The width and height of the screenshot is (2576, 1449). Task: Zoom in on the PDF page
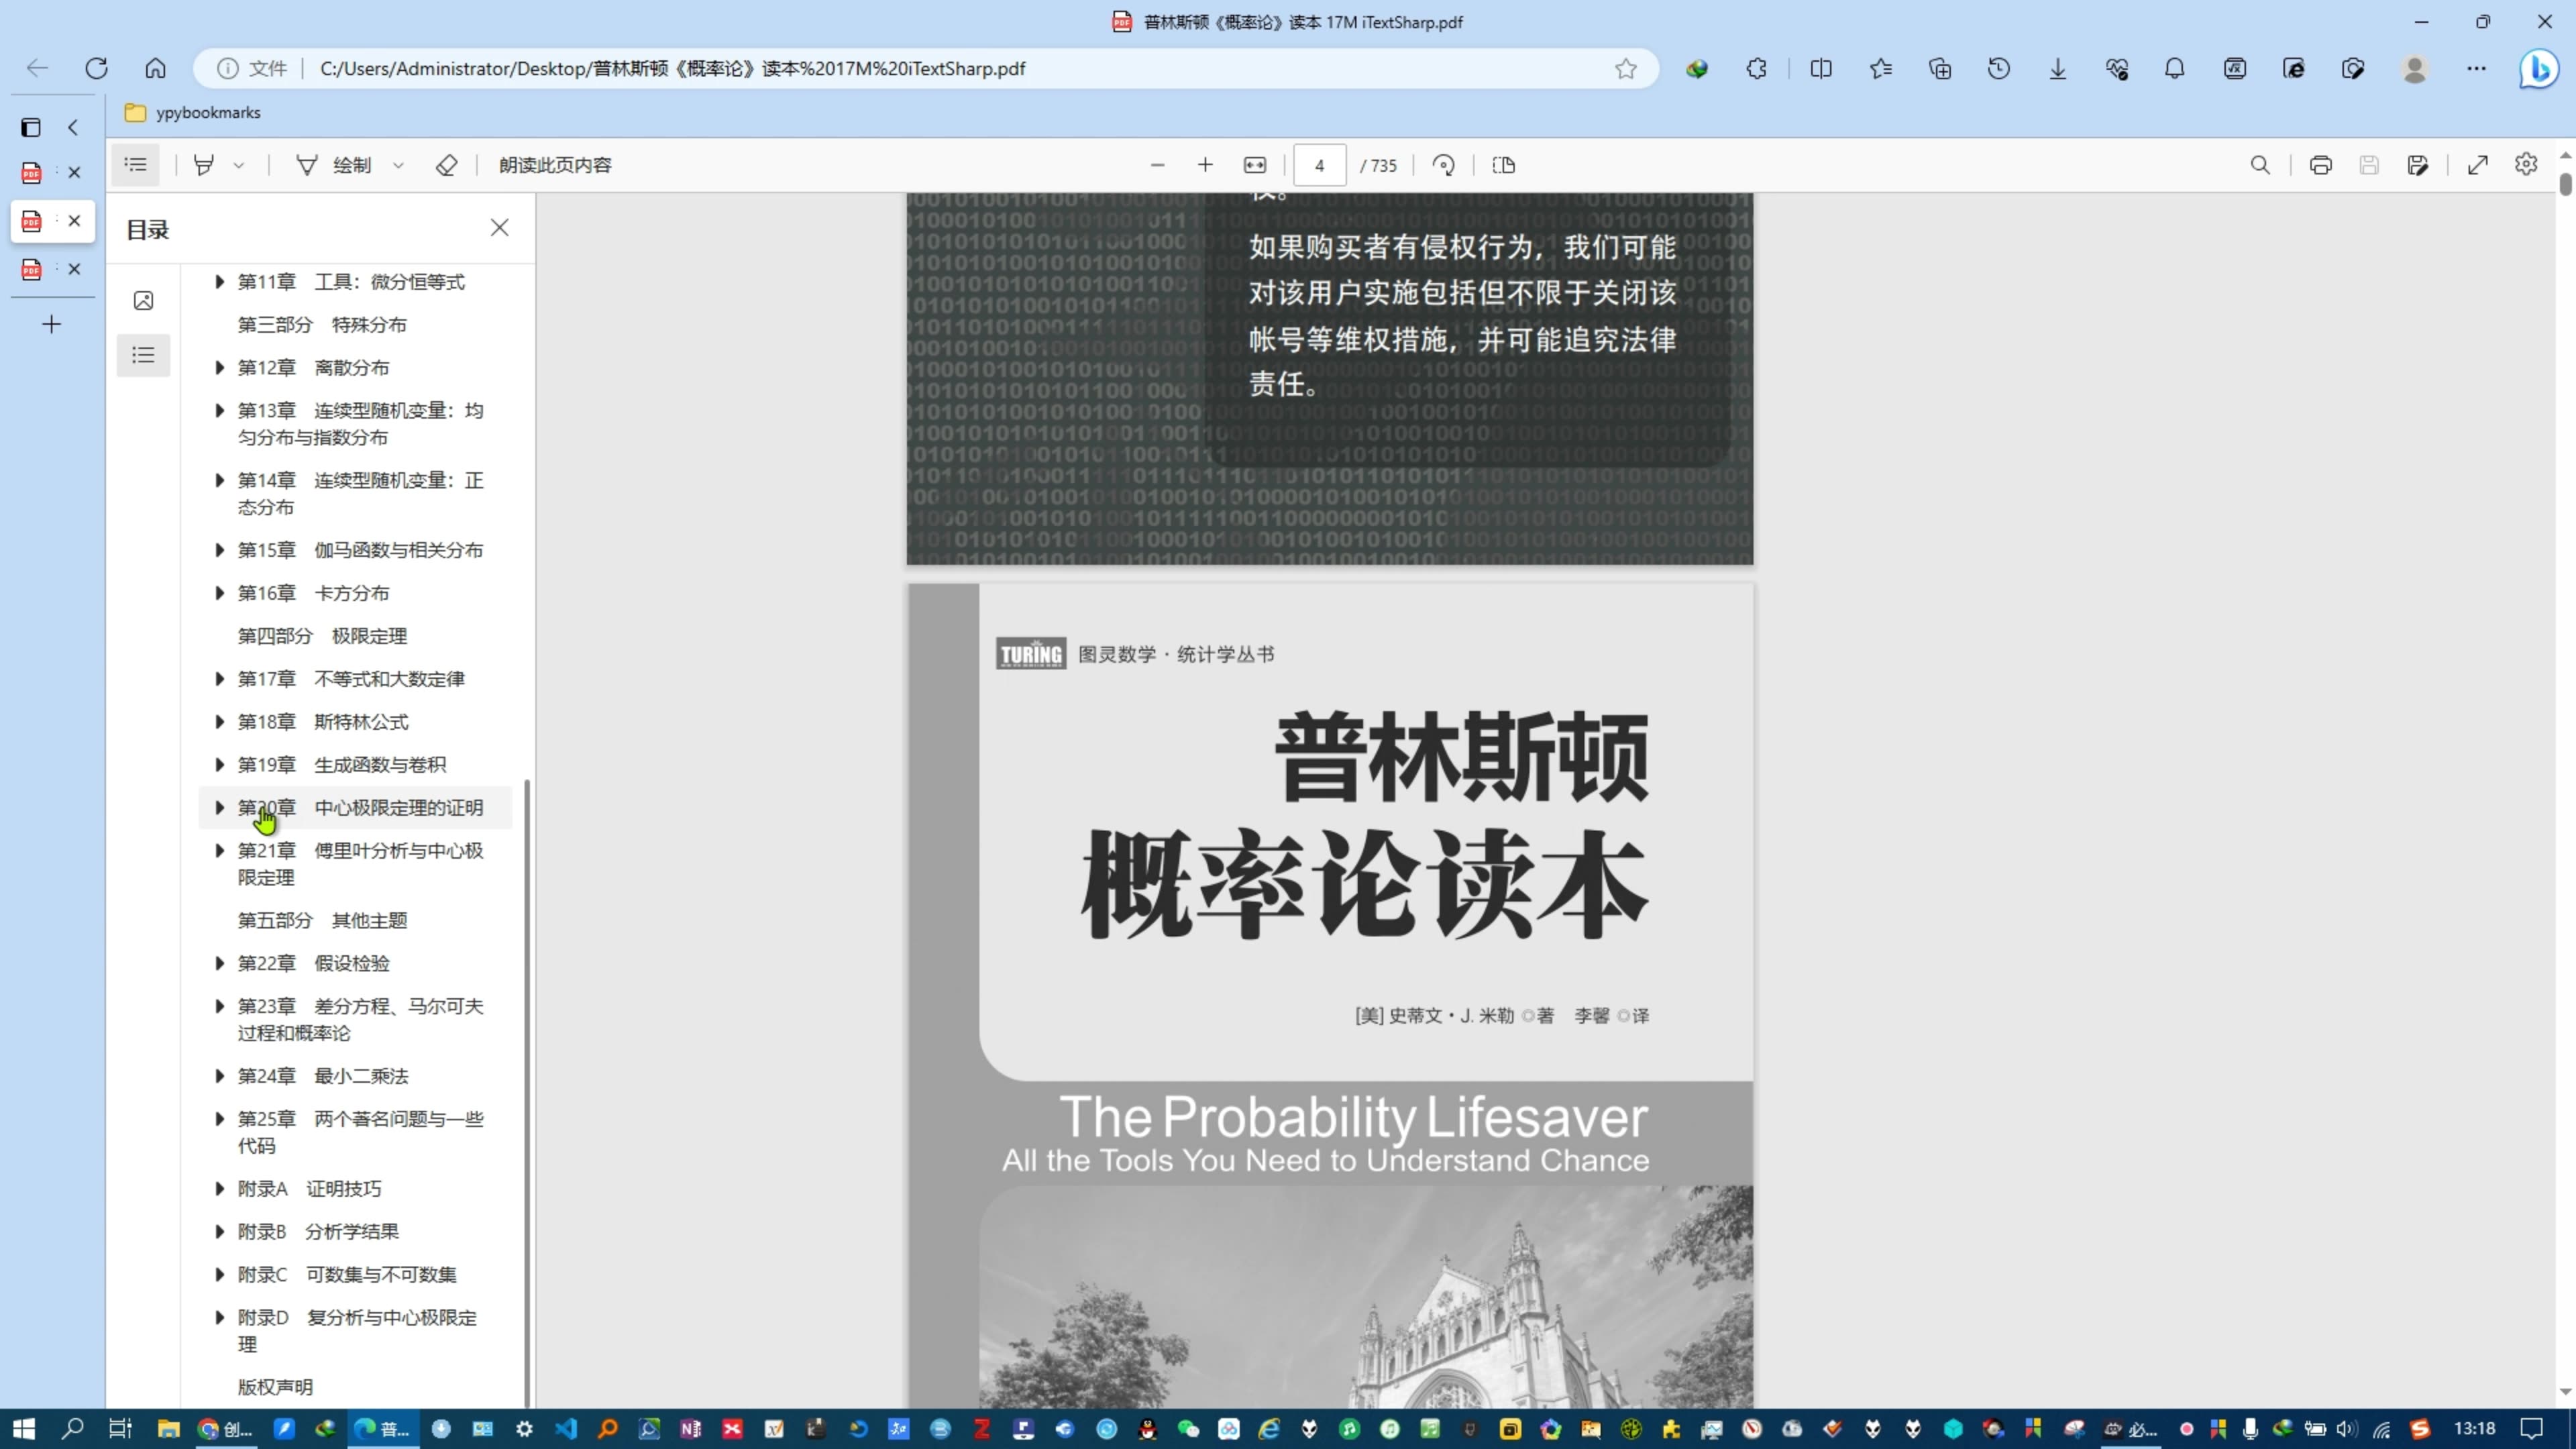point(1205,165)
